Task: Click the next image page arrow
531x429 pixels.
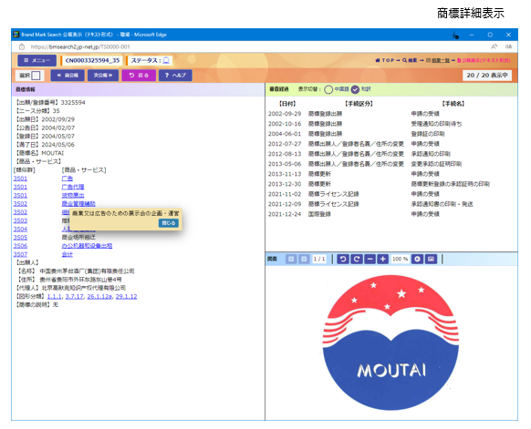Action: pos(304,260)
